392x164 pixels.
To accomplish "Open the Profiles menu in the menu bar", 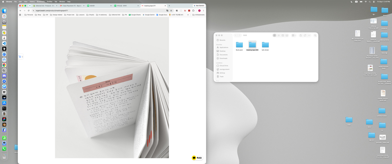I will tap(50, 2).
